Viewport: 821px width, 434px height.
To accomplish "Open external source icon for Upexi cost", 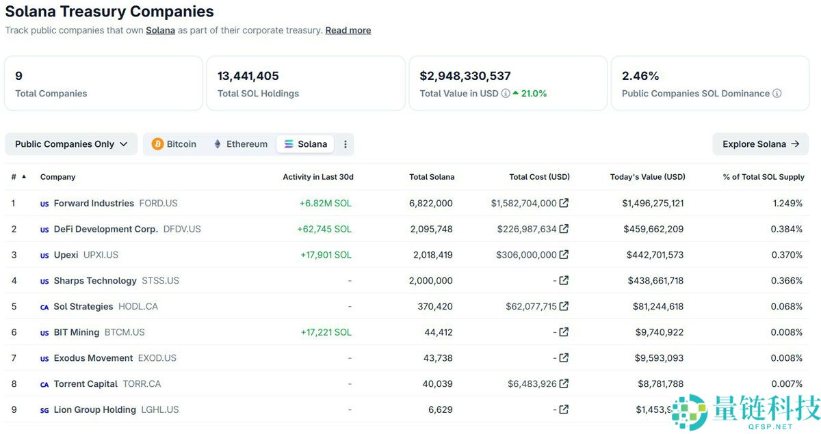I will point(564,255).
